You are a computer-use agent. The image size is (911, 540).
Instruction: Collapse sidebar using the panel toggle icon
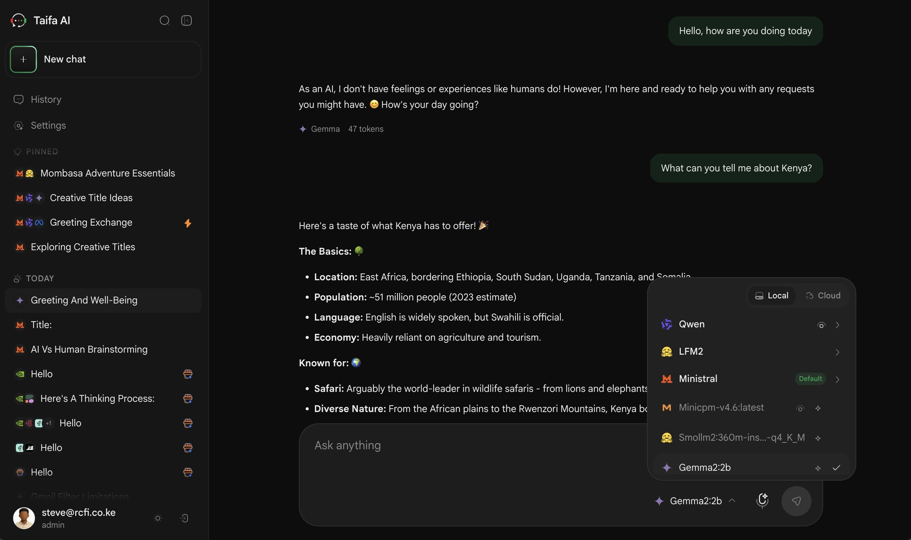click(x=187, y=20)
